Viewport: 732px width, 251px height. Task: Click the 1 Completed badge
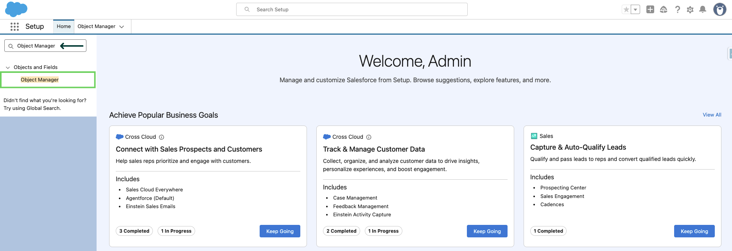pos(548,231)
